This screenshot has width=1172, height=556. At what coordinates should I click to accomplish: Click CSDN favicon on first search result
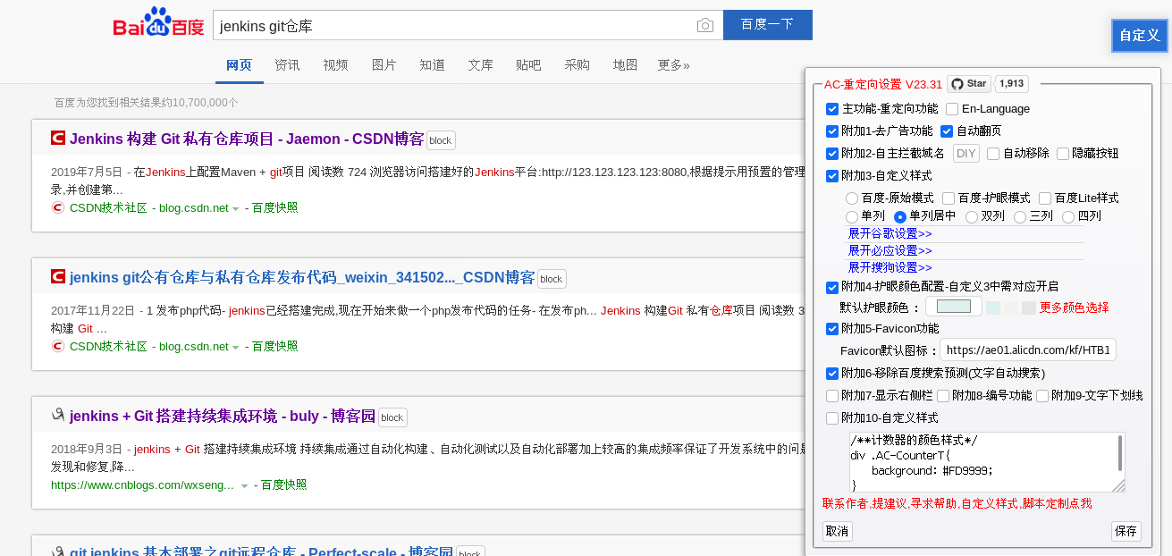(58, 139)
